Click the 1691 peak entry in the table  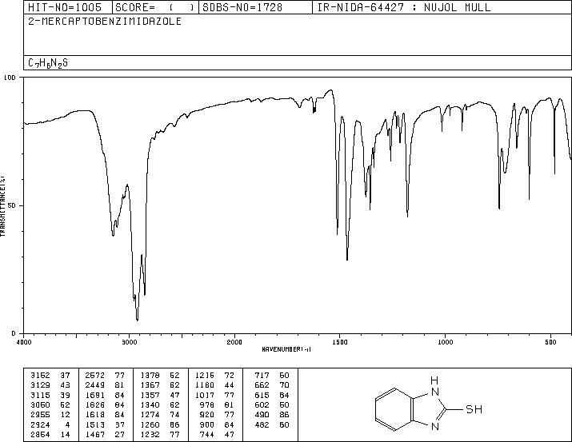[95, 395]
